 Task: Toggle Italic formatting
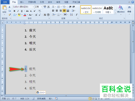pyautogui.click(x=18, y=11)
